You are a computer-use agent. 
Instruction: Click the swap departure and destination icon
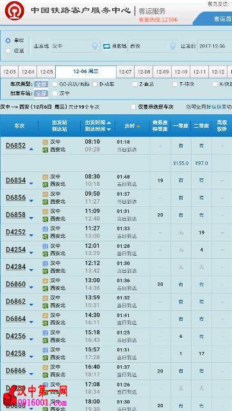tap(106, 46)
